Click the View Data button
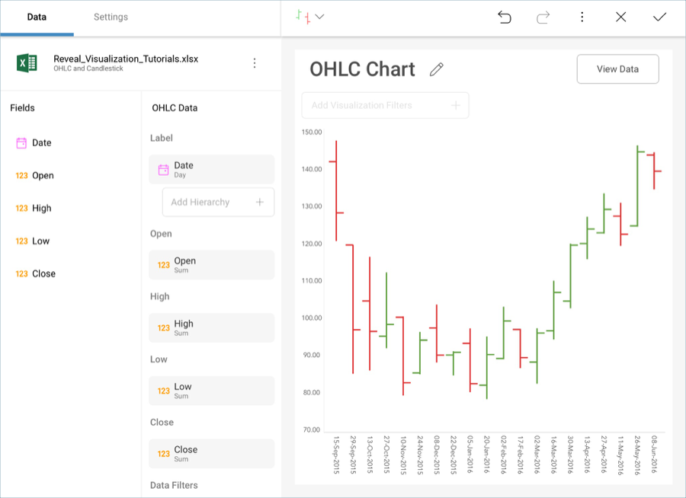Viewport: 686px width, 498px height. 617,69
